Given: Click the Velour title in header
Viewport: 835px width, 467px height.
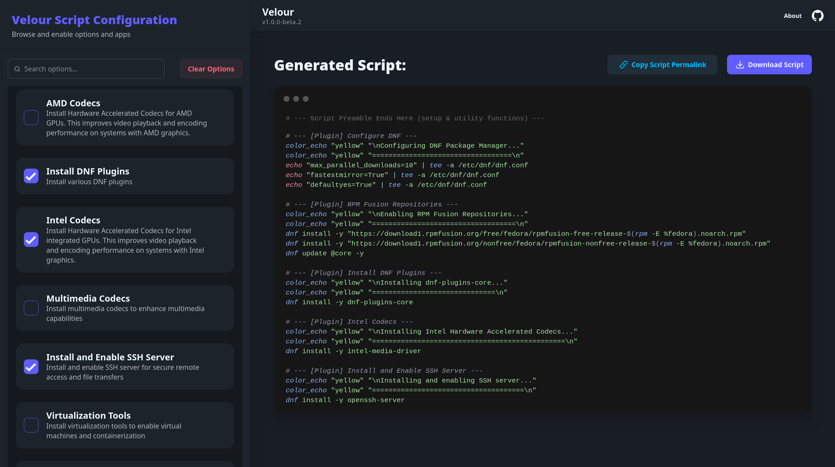Looking at the screenshot, I should click(x=278, y=12).
